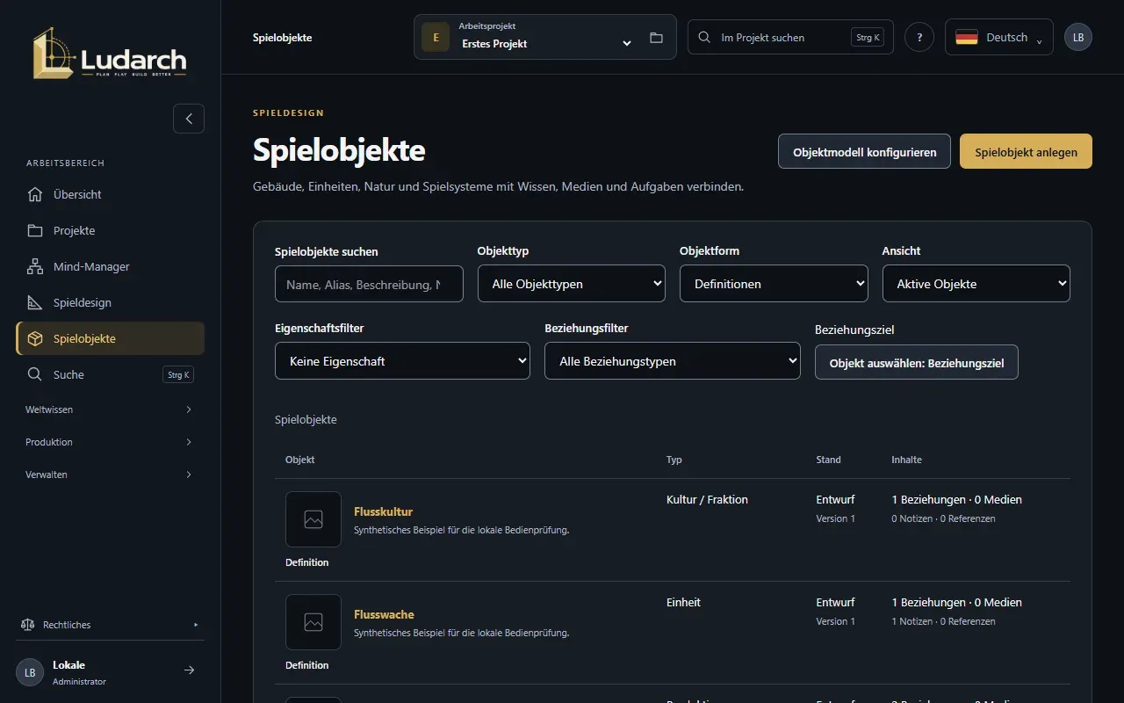Image resolution: width=1124 pixels, height=703 pixels.
Task: Expand the Produktion section
Action: (110, 442)
